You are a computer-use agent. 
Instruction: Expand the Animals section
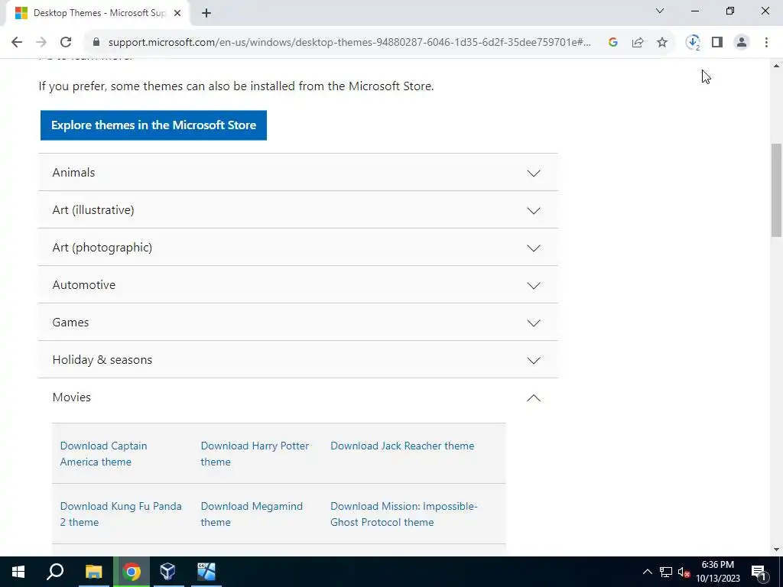[x=298, y=172]
